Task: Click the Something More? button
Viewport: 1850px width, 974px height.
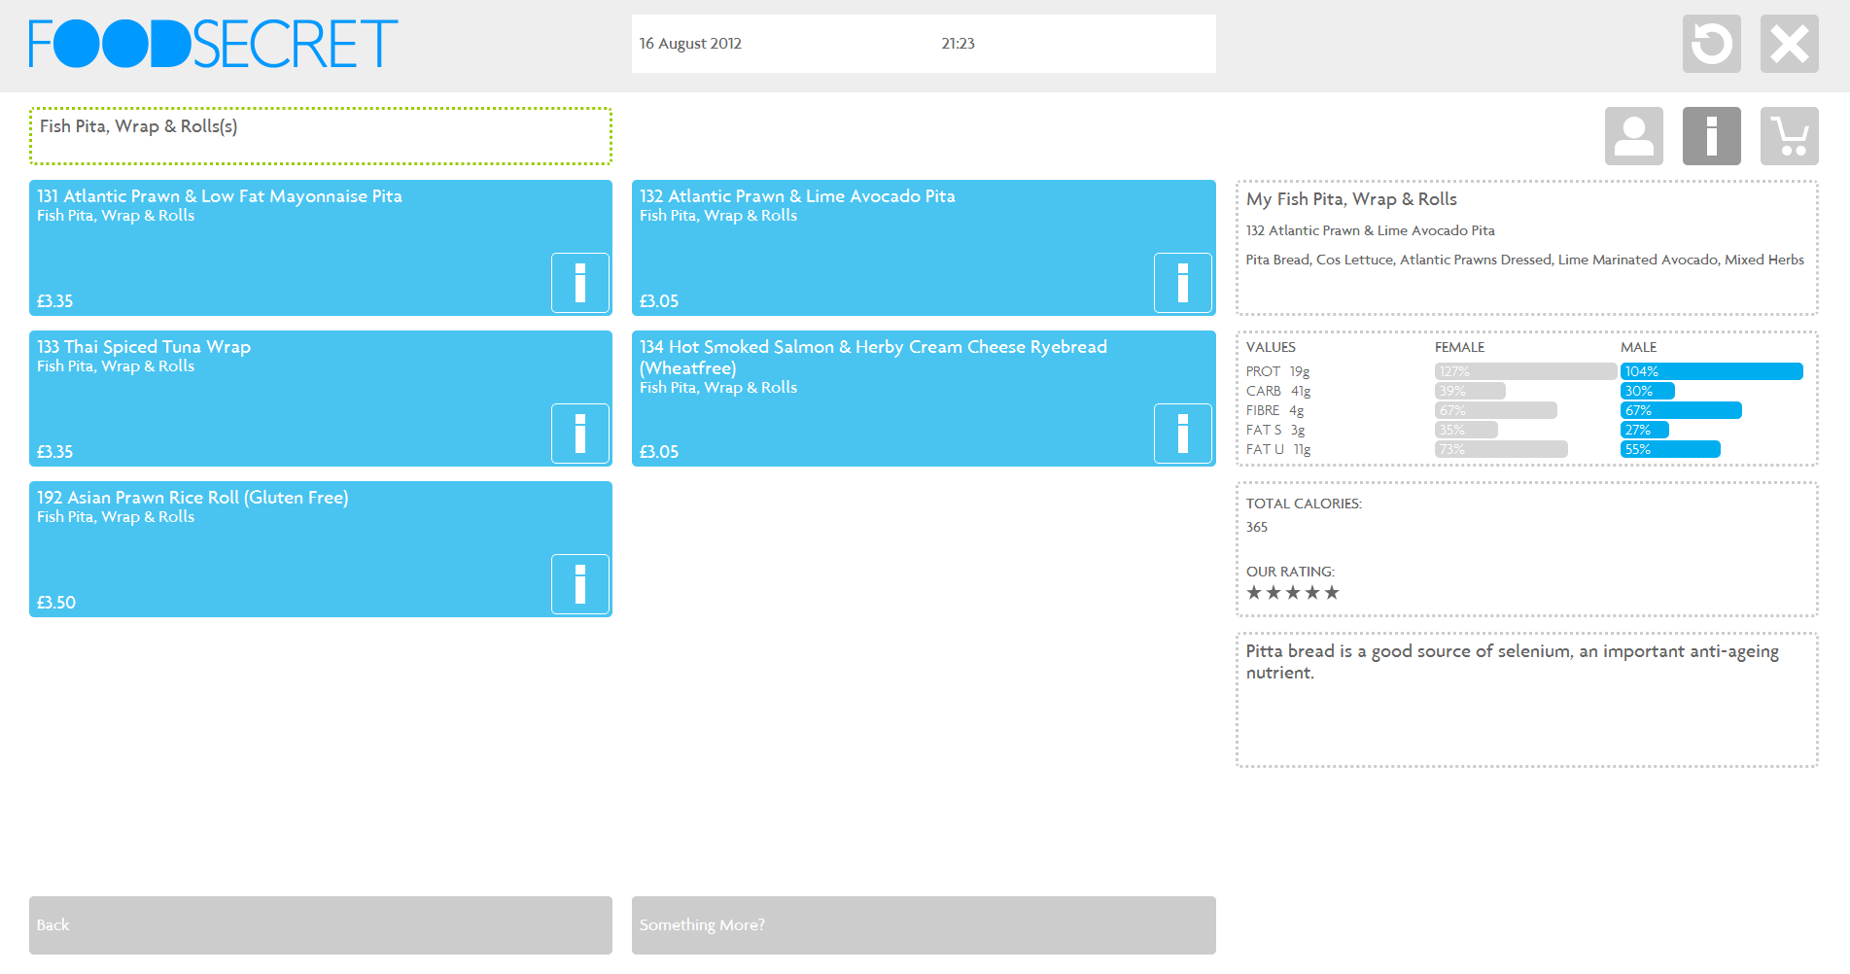Action: [924, 925]
